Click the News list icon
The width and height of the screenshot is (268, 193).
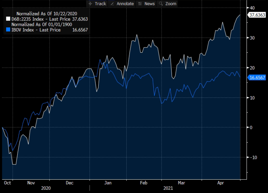pos(140,4)
